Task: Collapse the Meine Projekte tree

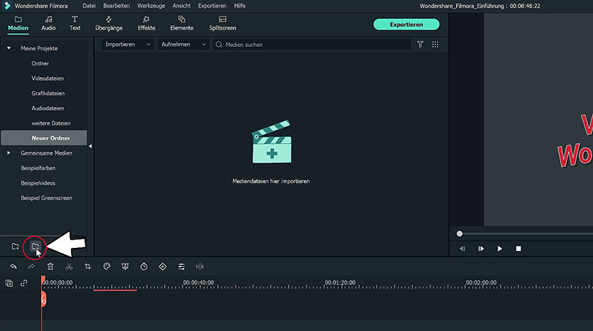Action: coord(8,48)
